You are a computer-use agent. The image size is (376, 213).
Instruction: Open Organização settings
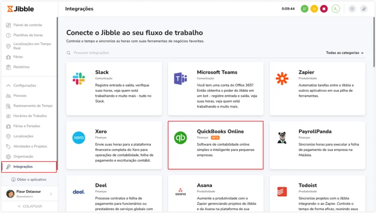23,156
